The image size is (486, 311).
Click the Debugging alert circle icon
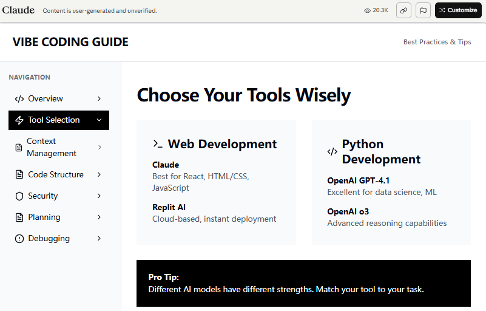[19, 239]
